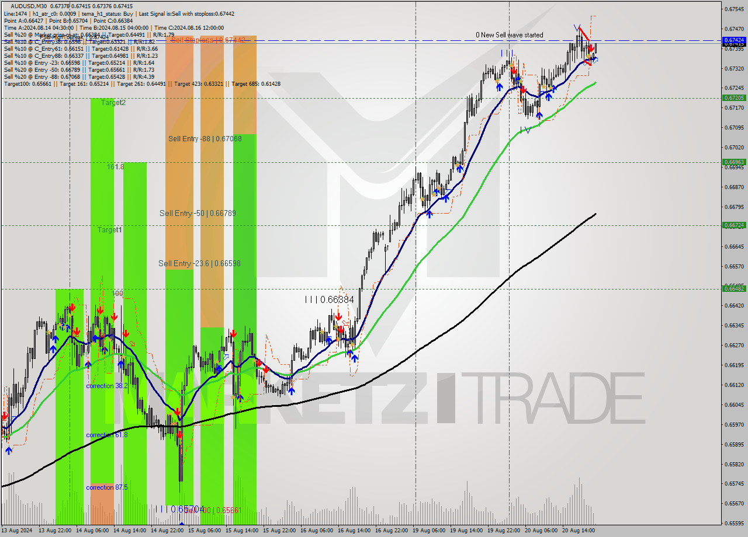Click the '0 New Sell wave started' label
Image resolution: width=748 pixels, height=537 pixels.
click(509, 35)
